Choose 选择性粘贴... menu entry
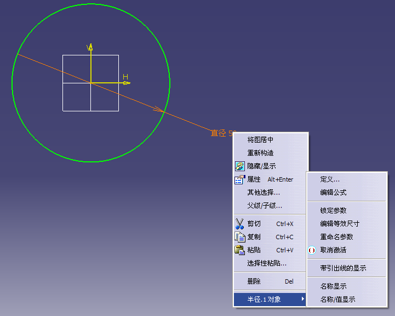This screenshot has height=316, width=395. click(267, 263)
